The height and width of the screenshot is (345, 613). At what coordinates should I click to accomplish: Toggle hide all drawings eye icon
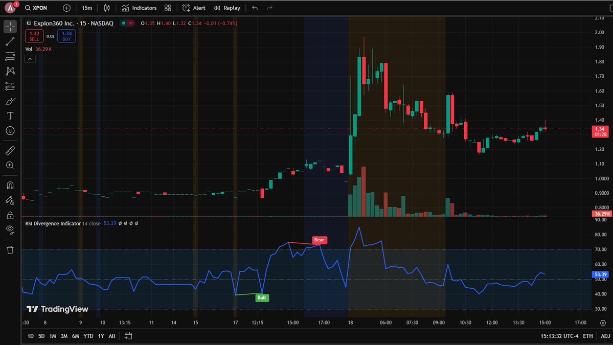pos(10,230)
